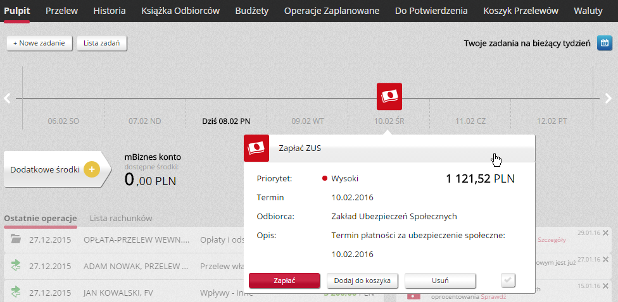Go to Do Potwierdzenia

432,11
